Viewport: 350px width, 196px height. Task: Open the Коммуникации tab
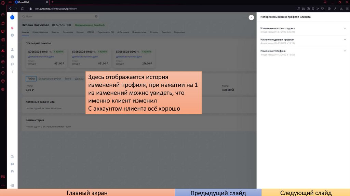(40, 32)
